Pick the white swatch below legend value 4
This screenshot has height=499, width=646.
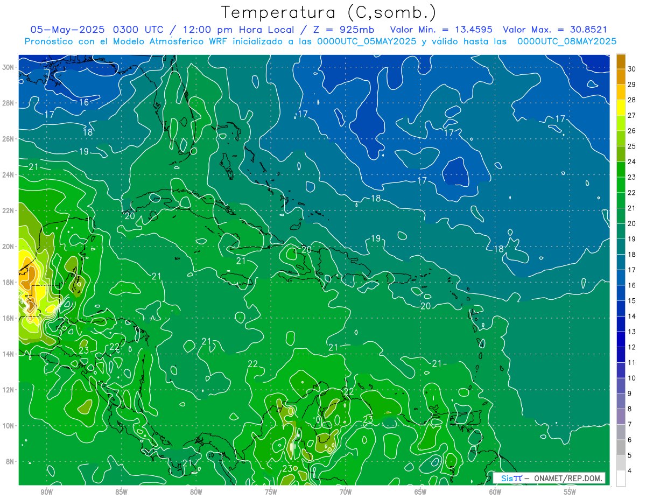point(621,479)
